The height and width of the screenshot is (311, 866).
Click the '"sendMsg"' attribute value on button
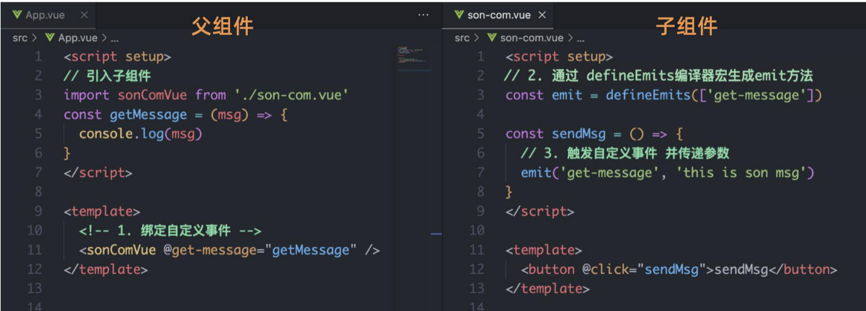point(671,270)
